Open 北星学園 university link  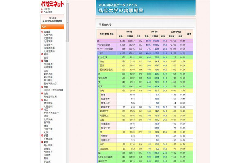[x=48, y=38]
